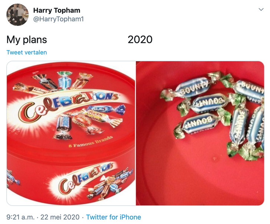Image resolution: width=270 pixels, height=224 pixels.
Task: Click Harry Topham's profile avatar
Action: pos(17,15)
